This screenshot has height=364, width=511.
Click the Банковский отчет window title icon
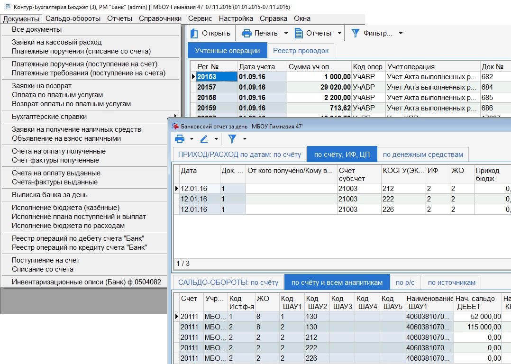[175, 126]
